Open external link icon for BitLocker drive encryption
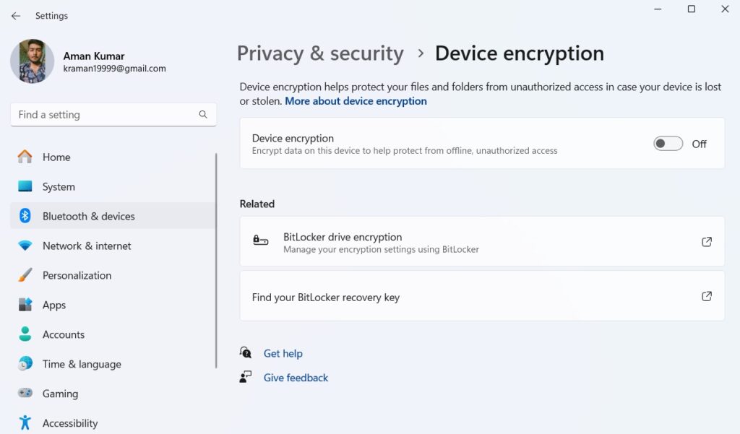This screenshot has height=434, width=740. coord(707,242)
